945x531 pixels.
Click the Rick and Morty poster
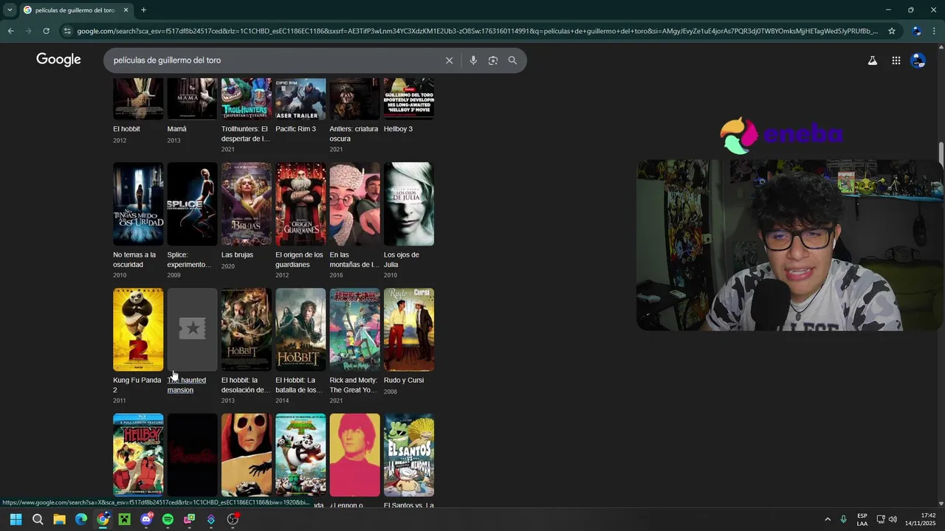click(355, 330)
